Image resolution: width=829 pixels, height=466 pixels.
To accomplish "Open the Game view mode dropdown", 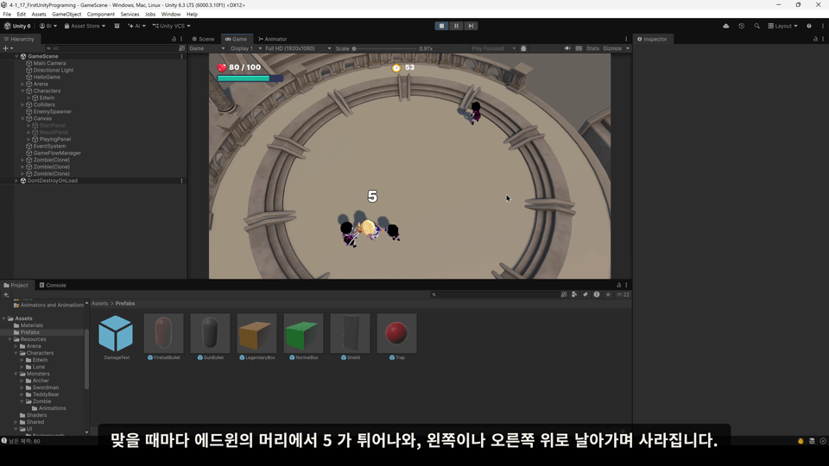I will tap(206, 48).
